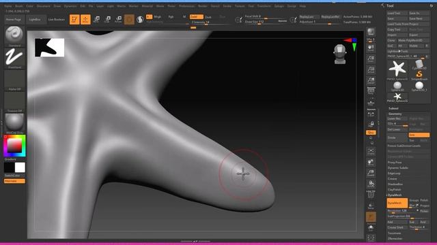Expand the Dynamic Subdiv section

click(x=397, y=168)
